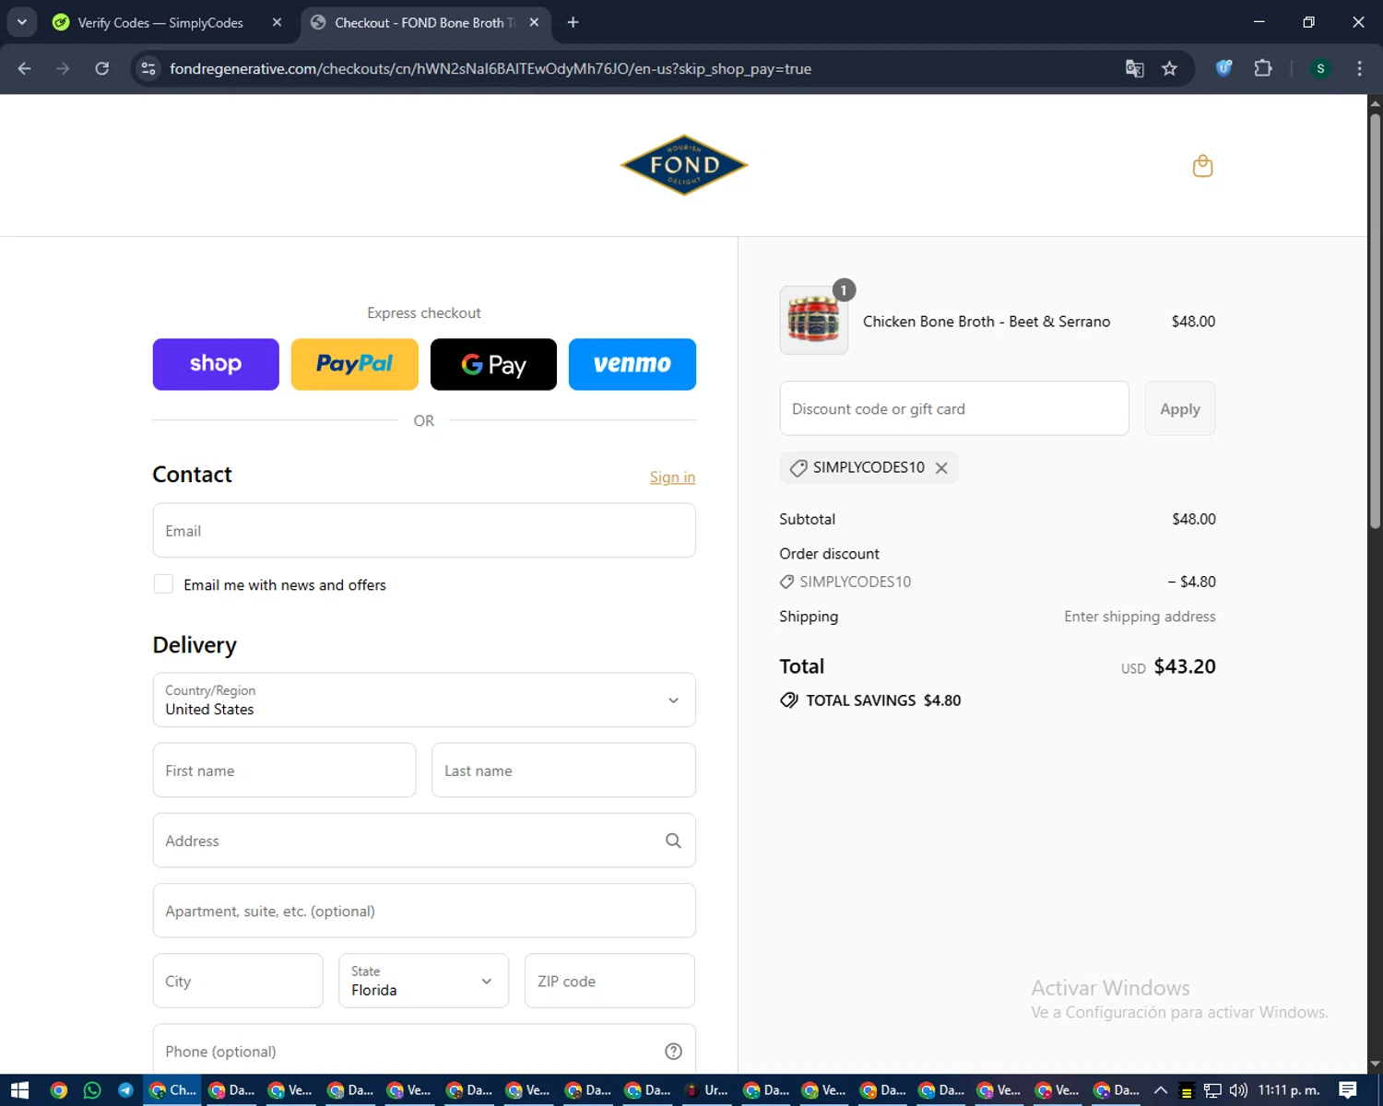
Task: Open WhatsApp from the taskbar
Action: [92, 1090]
